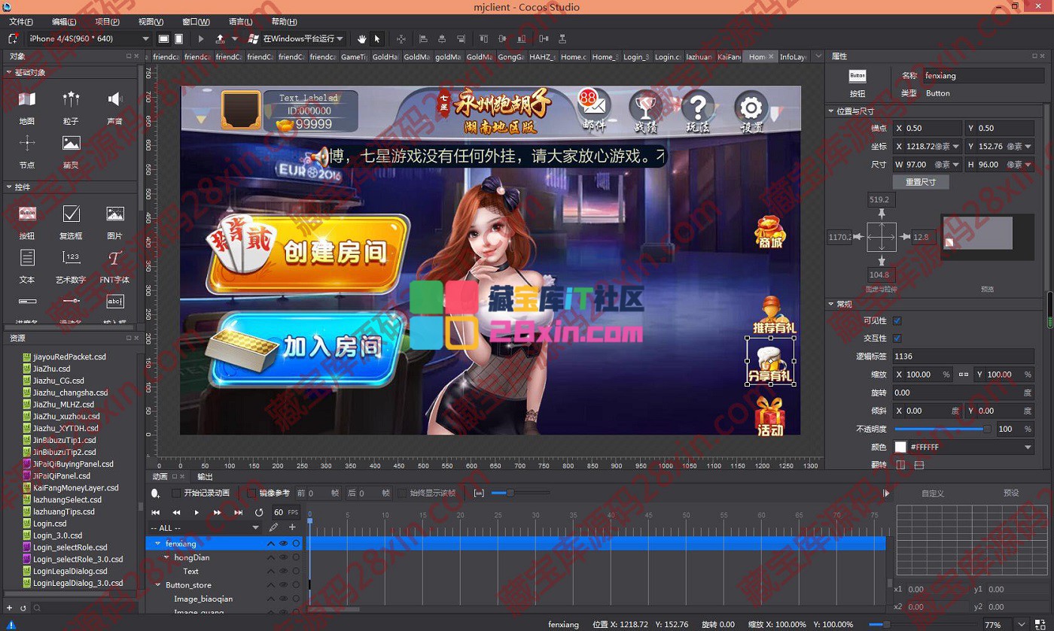
Task: Pick the 复选框 checkbox widget
Action: (x=71, y=222)
